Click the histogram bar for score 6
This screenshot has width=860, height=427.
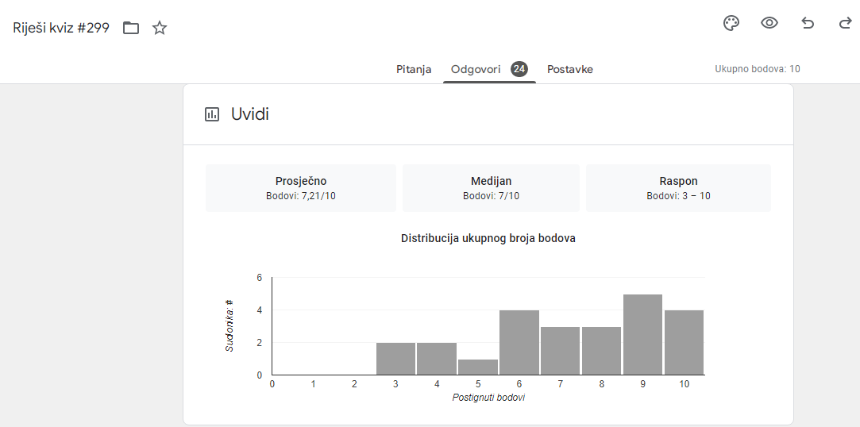[519, 343]
